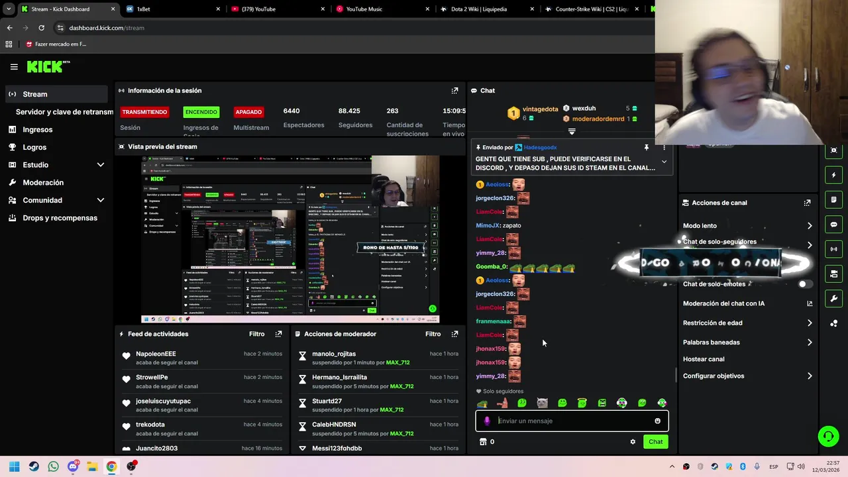This screenshot has width=848, height=477.
Task: Open the hamburger menu beside Kick logo
Action: tap(14, 67)
